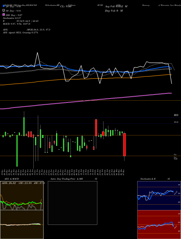181x239 pixels.
Task: Click the "Stochastics & RSI" panel title
Action: click(155, 179)
